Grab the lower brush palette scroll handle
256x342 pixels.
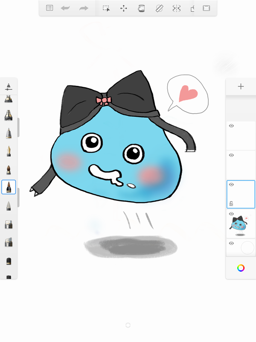pos(18,198)
